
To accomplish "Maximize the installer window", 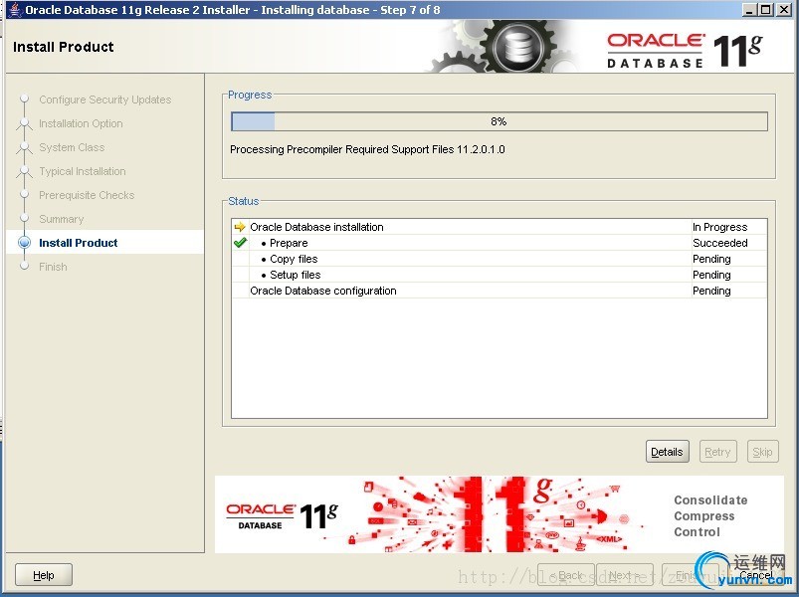I will pyautogui.click(x=765, y=10).
